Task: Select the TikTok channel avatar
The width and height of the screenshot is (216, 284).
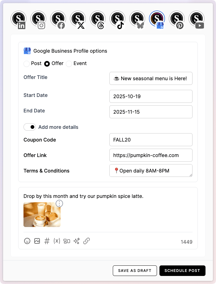Action: click(x=117, y=19)
